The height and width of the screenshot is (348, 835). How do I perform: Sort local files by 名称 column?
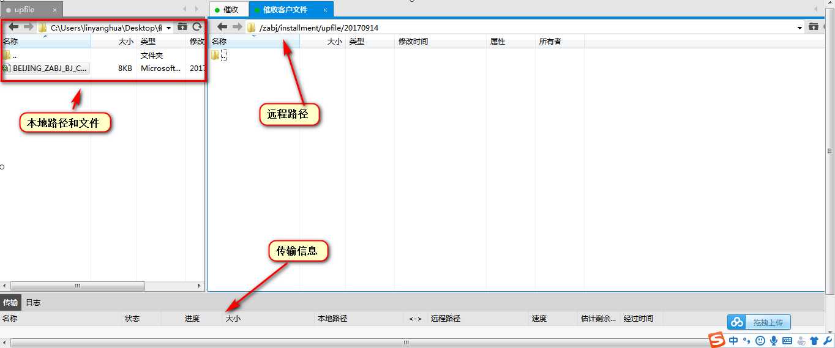coord(45,42)
